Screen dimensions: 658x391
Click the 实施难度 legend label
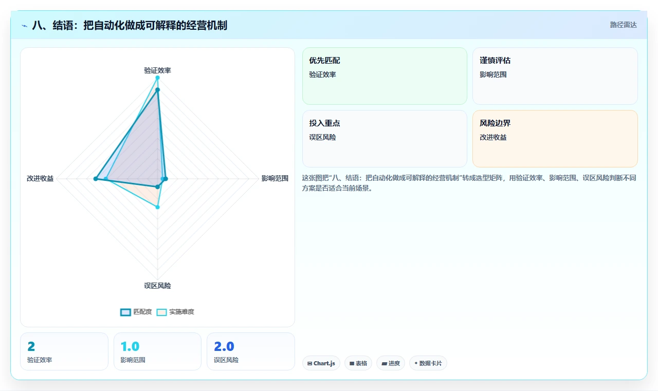click(x=181, y=312)
